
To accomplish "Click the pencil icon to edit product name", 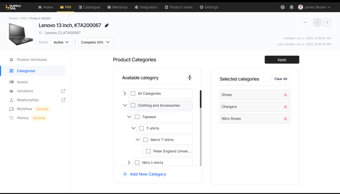I will pyautogui.click(x=107, y=25).
